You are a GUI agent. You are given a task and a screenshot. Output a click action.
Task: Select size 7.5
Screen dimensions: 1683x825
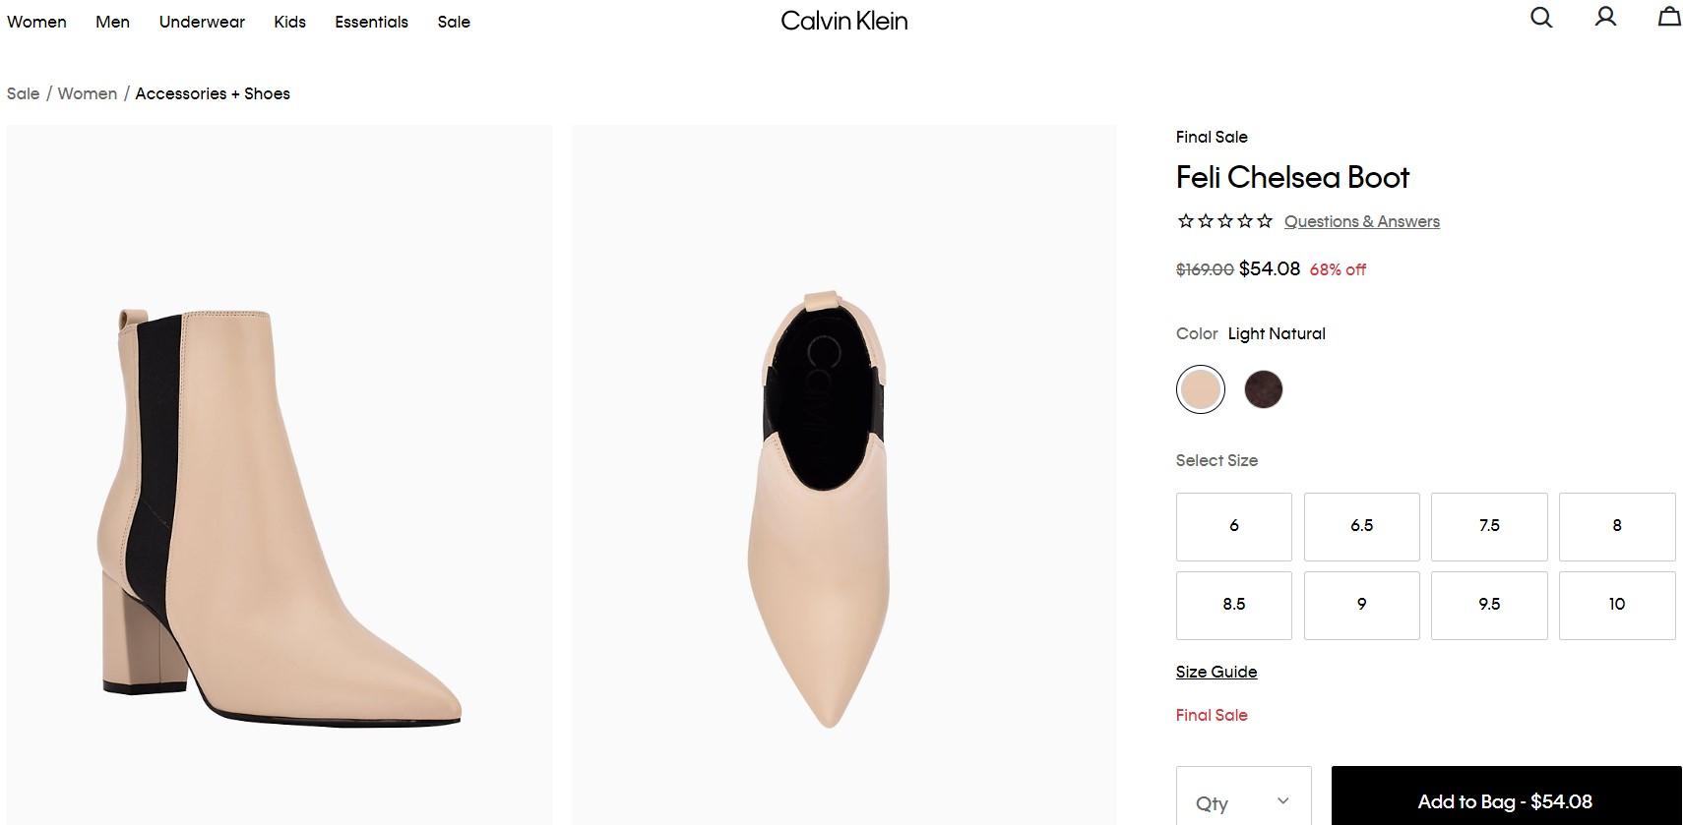coord(1488,526)
